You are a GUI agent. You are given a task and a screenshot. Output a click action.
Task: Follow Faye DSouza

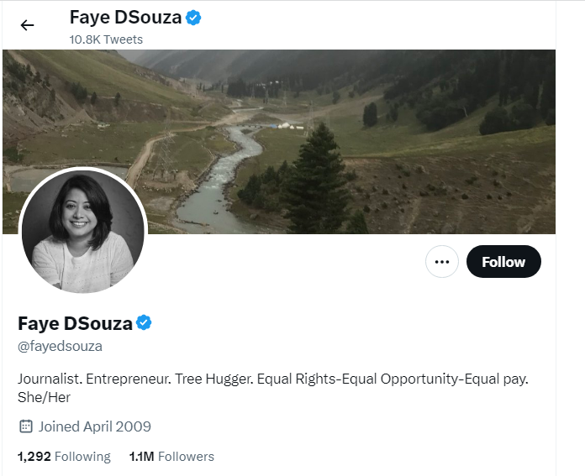click(x=503, y=262)
